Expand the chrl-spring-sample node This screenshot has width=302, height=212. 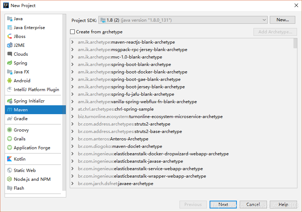(73, 109)
